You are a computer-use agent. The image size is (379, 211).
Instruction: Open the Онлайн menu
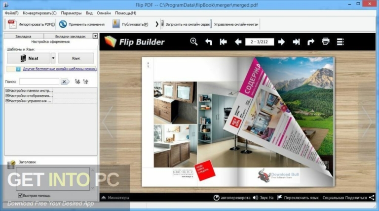pos(104,13)
